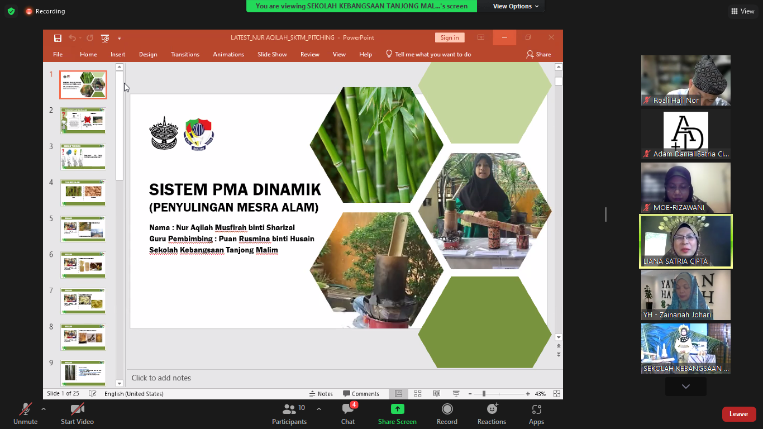Select slide 4 thumbnail in slide panel

pyautogui.click(x=83, y=193)
